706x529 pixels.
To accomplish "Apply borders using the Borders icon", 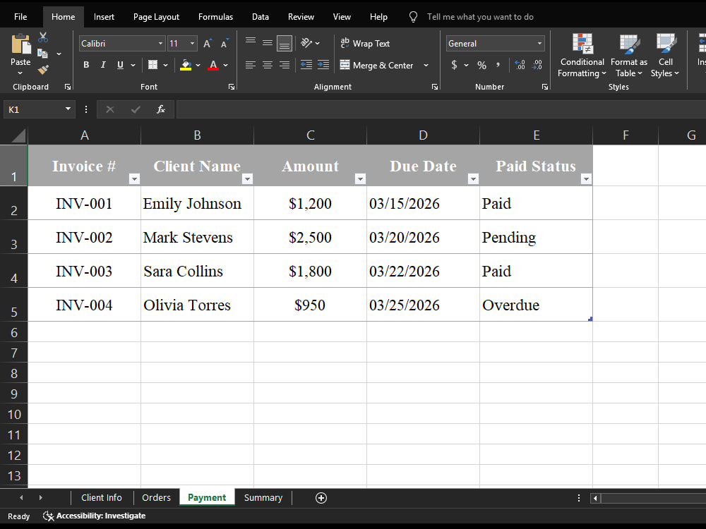I will pos(153,65).
